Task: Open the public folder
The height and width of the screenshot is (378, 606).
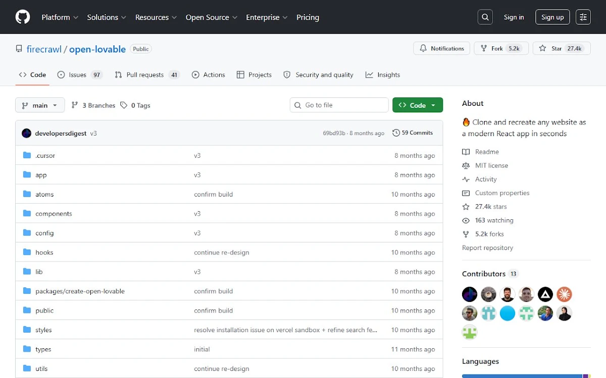Action: point(44,310)
